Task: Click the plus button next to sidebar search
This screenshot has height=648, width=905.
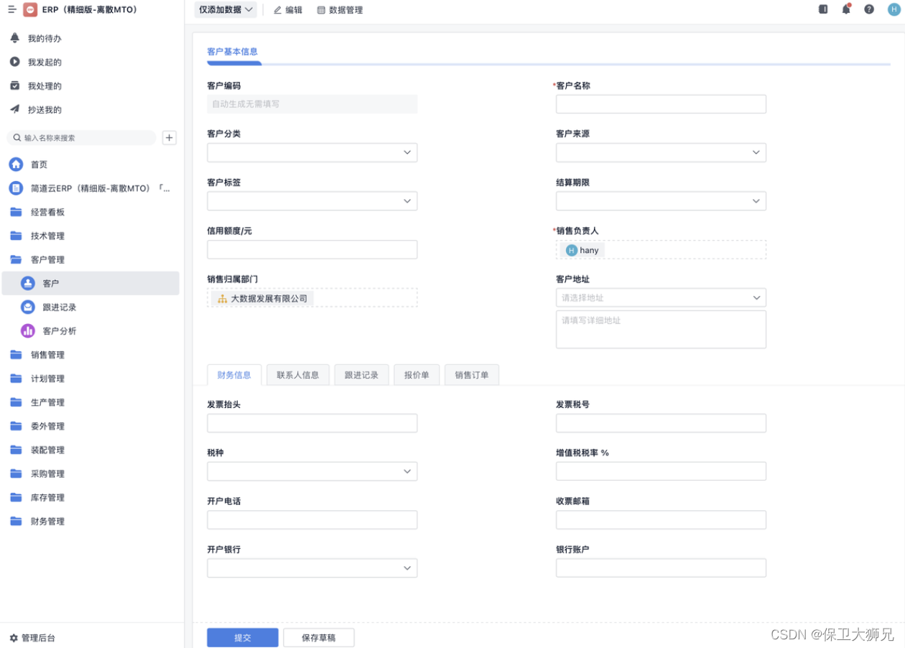Action: (170, 137)
